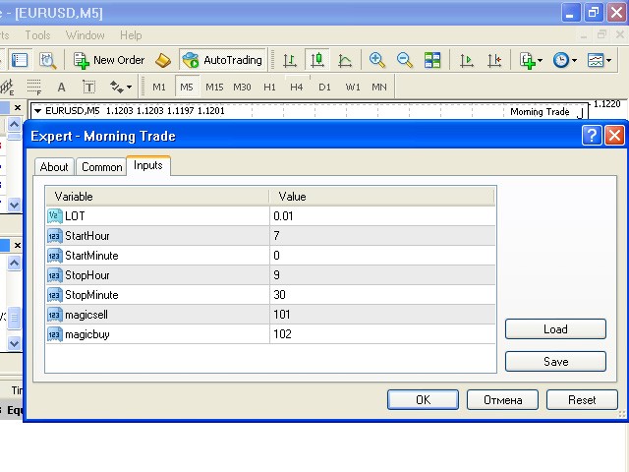This screenshot has width=629, height=472.
Task: Switch chart to bar chart mode
Action: 290,61
